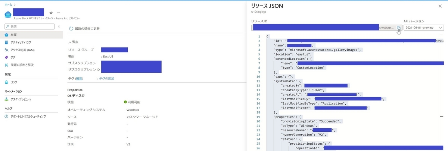Click JSON line "location": "eastus"
The image size is (448, 151).
pos(293,54)
